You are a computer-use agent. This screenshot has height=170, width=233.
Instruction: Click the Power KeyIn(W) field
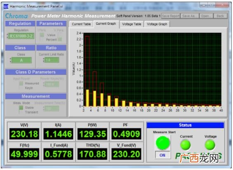click(51, 84)
